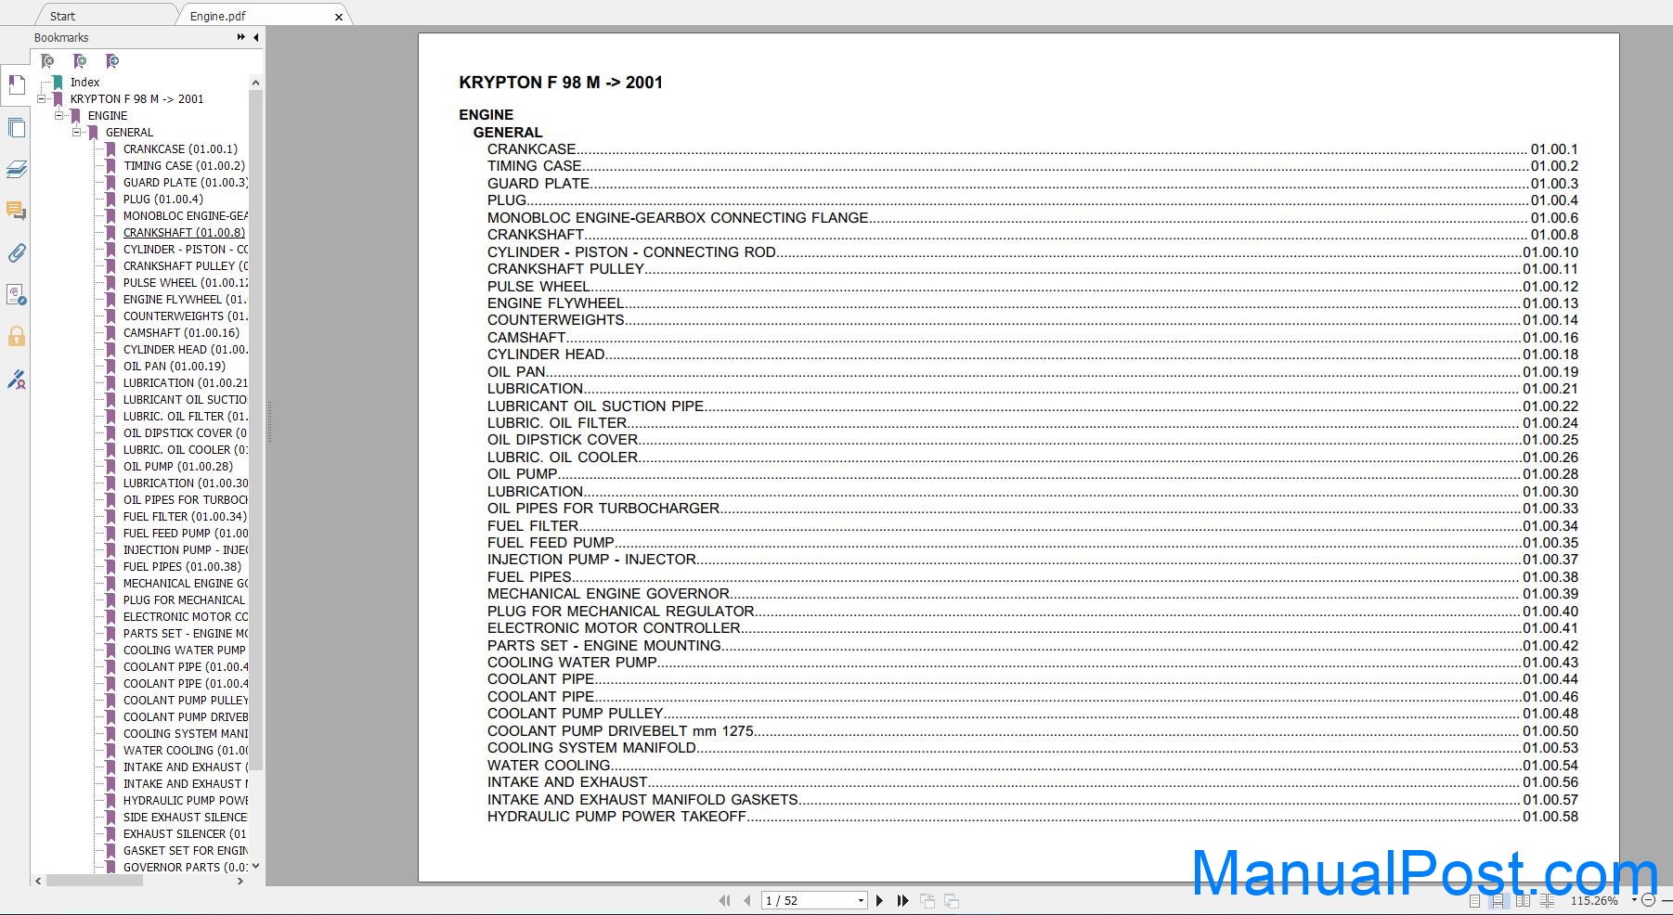Screen dimensions: 1673x915
Task: Open CYLINDER HEAD 01.00.18 entry in document
Action: pos(1032,354)
